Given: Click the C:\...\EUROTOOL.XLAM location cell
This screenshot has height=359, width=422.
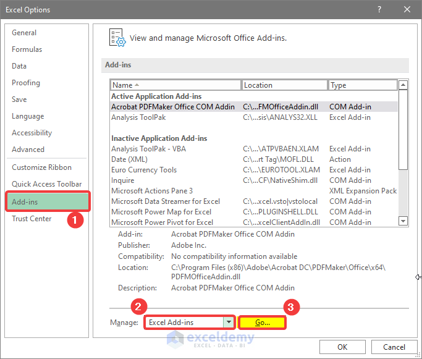Looking at the screenshot, I should click(281, 170).
